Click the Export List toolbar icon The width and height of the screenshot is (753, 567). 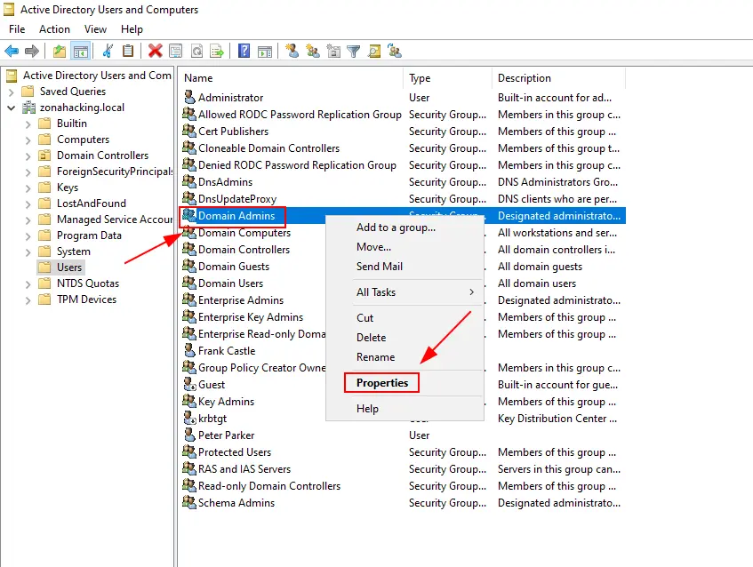click(217, 51)
